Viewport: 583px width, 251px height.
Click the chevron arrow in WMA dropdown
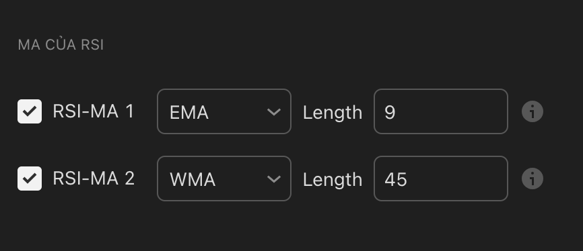tap(274, 179)
